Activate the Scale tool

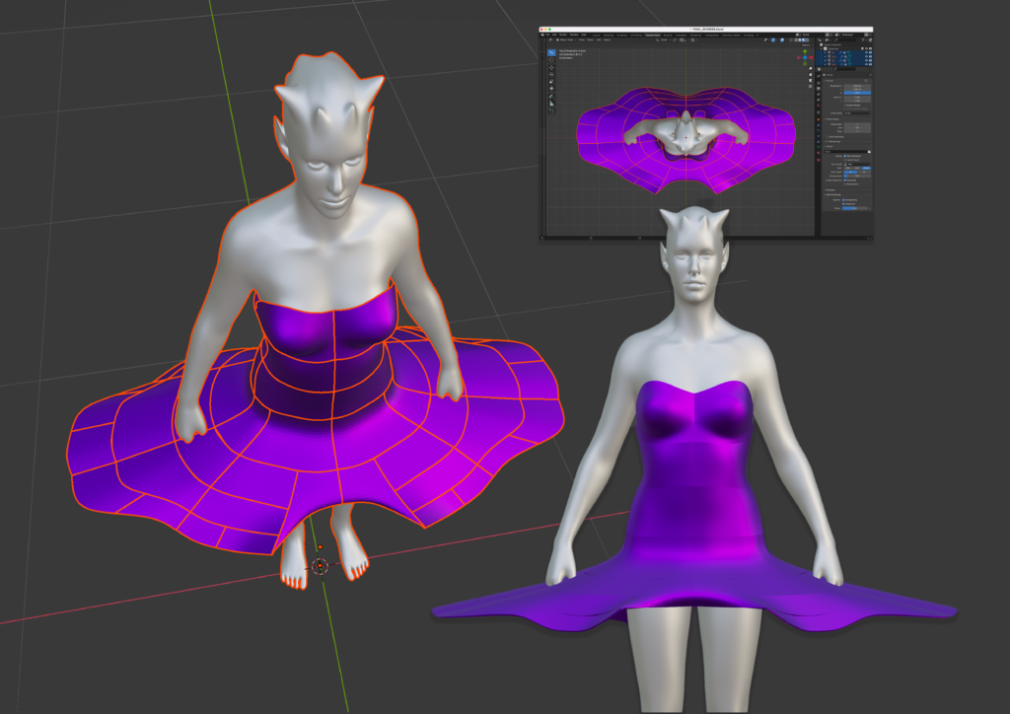[551, 82]
